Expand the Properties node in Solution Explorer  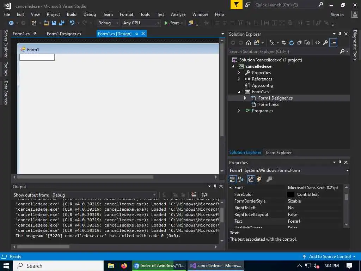239,73
